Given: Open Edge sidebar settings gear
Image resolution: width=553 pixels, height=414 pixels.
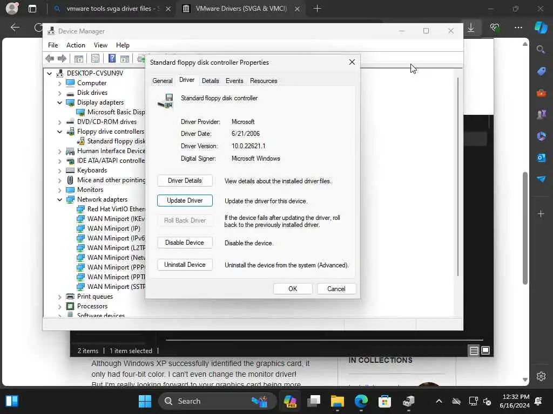Looking at the screenshot, I should coord(541,376).
